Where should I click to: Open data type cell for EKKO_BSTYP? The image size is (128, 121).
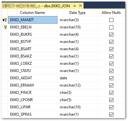(x=77, y=42)
